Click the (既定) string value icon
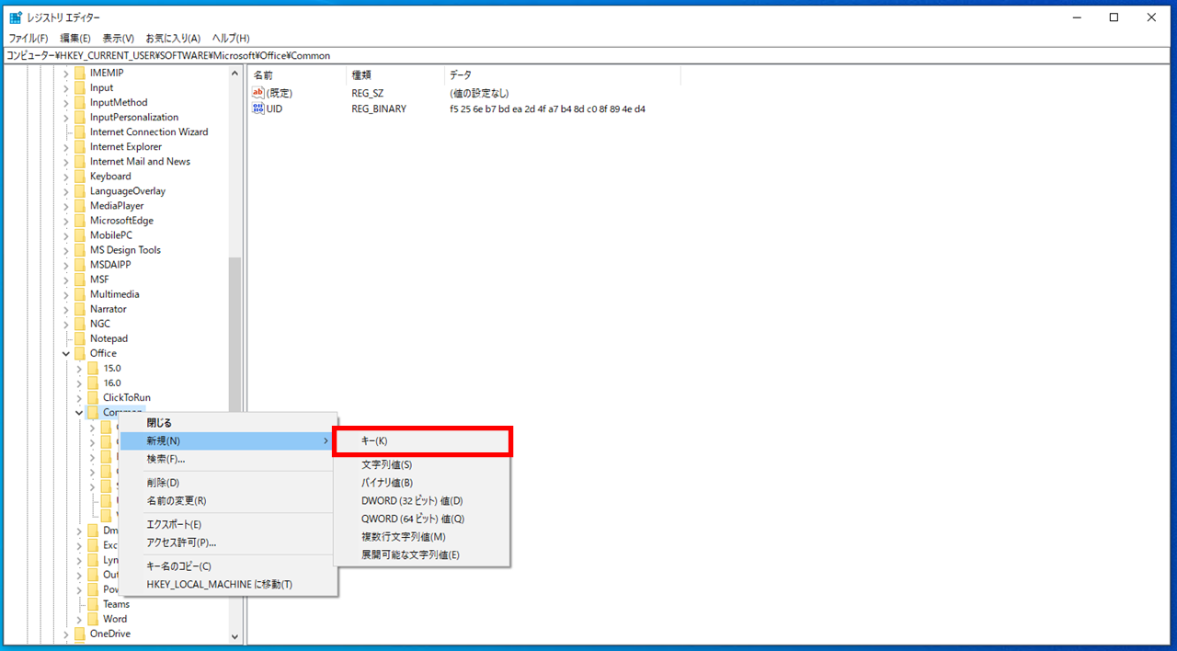1177x651 pixels. (258, 93)
